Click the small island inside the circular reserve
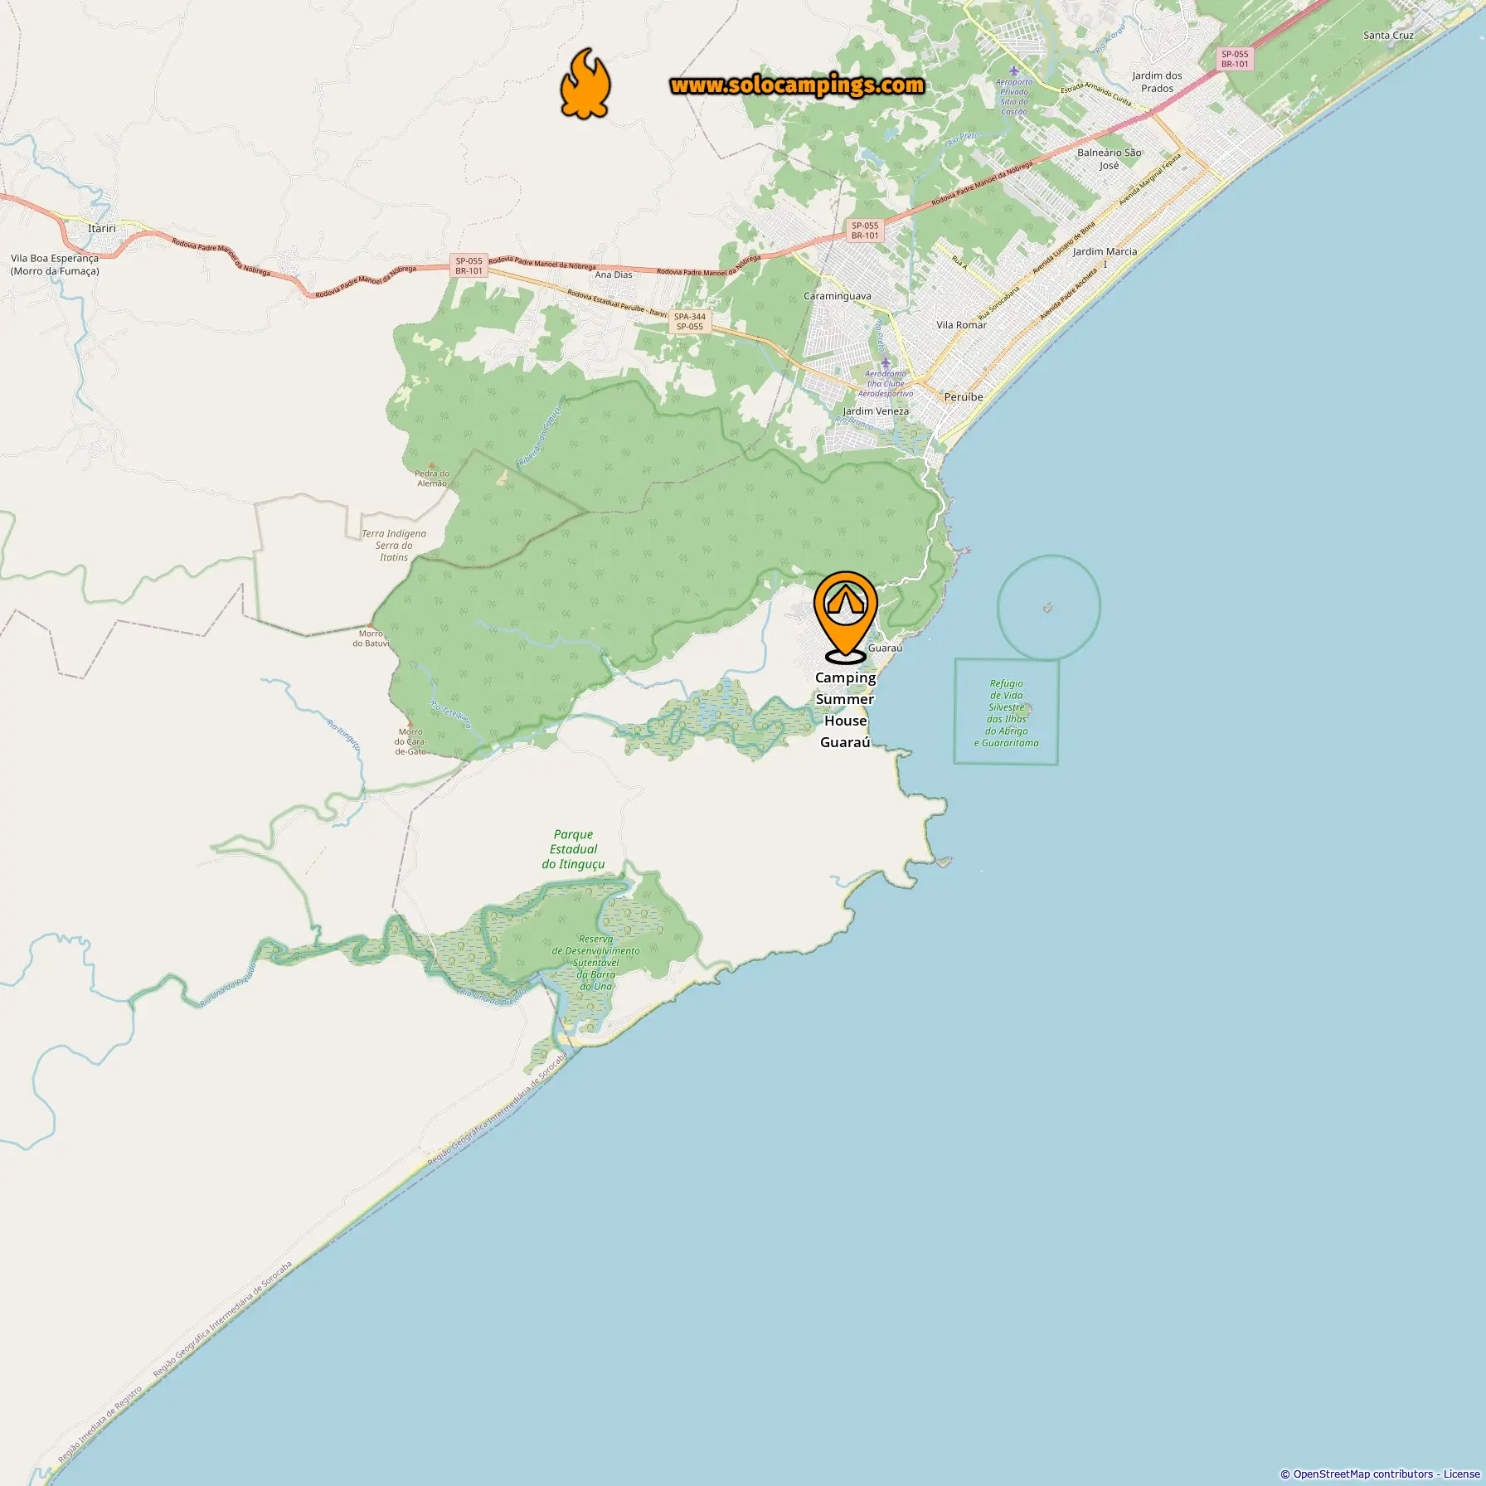Image resolution: width=1486 pixels, height=1486 pixels. click(x=1047, y=609)
